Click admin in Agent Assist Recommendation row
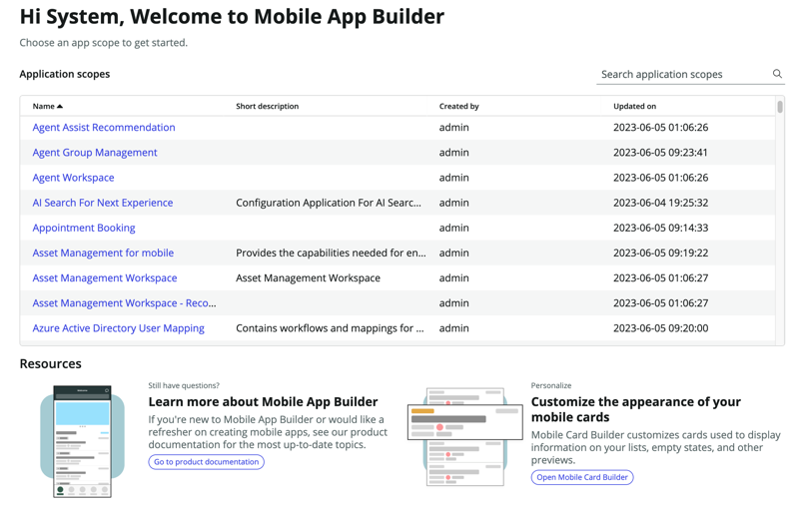799x511 pixels. tap(454, 127)
